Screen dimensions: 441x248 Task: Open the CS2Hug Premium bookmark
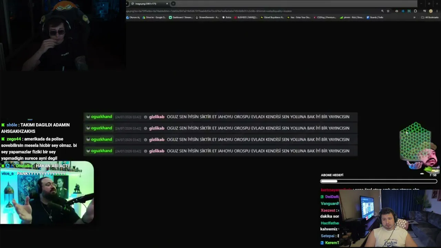(x=325, y=17)
